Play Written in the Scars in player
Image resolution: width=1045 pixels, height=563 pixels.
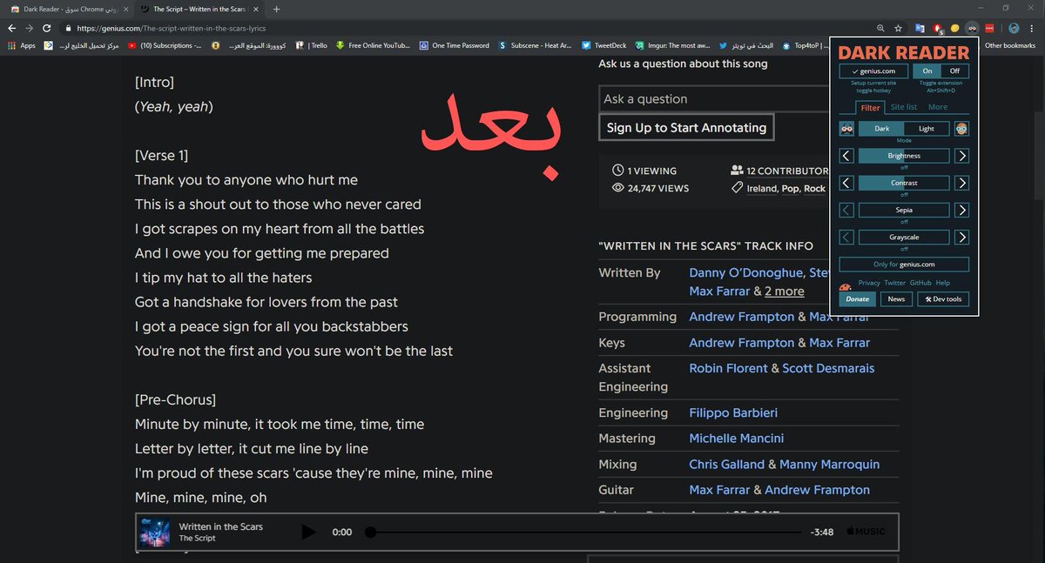tap(308, 532)
